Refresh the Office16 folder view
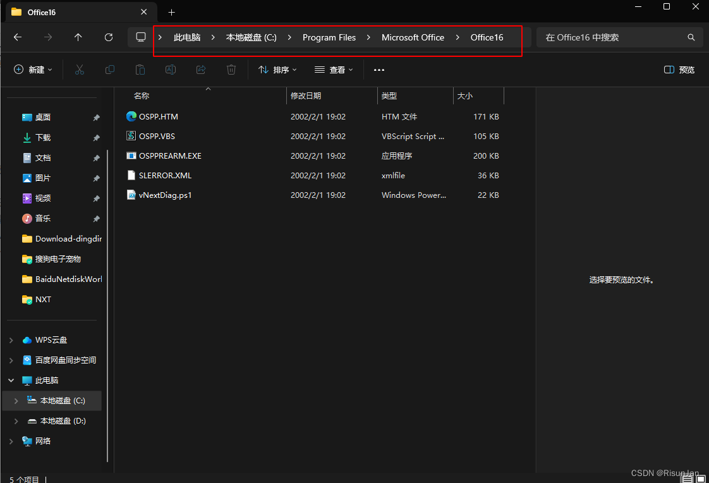The width and height of the screenshot is (709, 483). point(109,37)
